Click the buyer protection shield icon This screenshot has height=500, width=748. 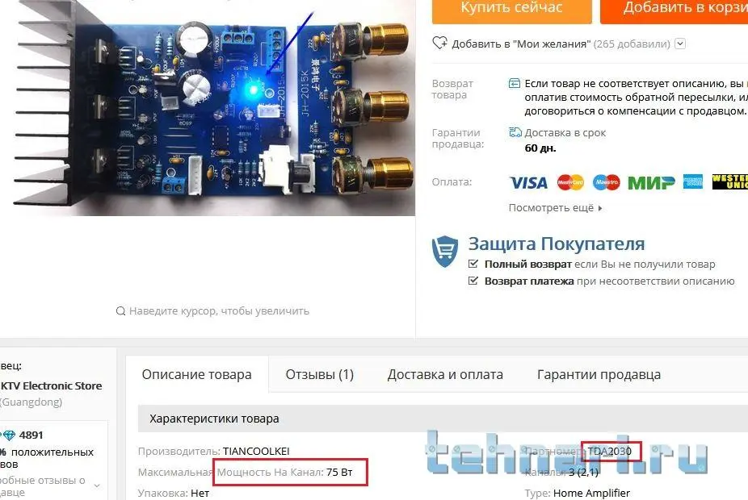point(444,251)
